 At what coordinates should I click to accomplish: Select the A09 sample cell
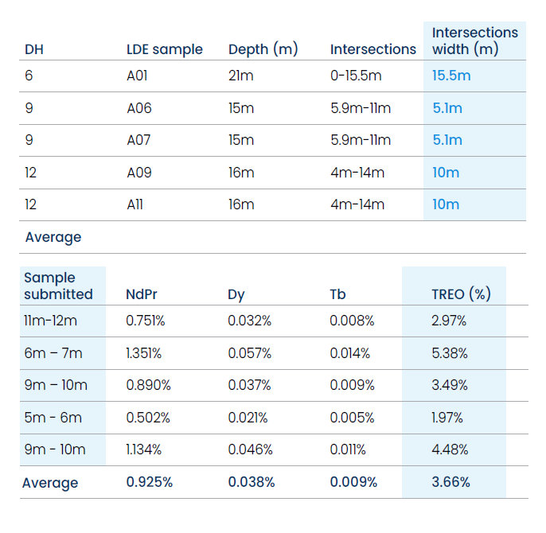click(139, 173)
